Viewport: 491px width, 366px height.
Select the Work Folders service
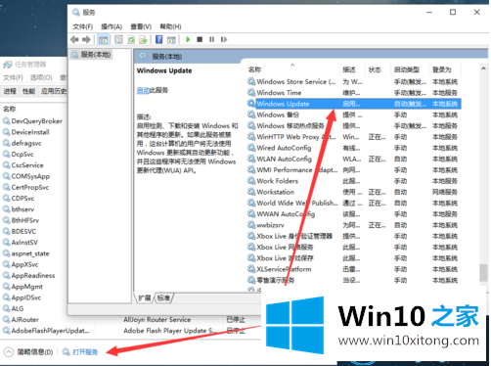(354, 181)
